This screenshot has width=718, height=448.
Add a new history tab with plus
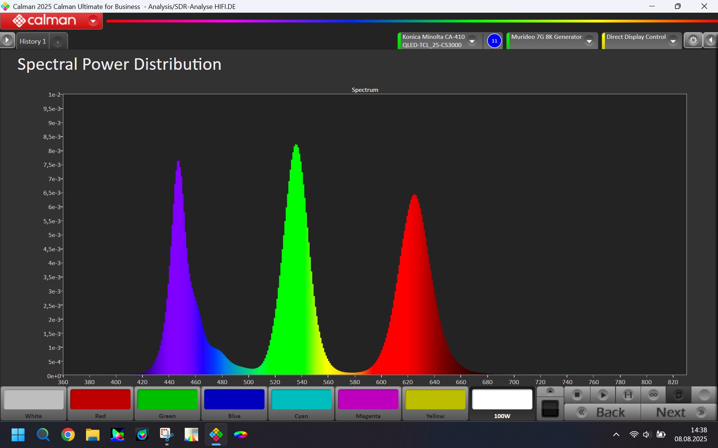tap(58, 42)
